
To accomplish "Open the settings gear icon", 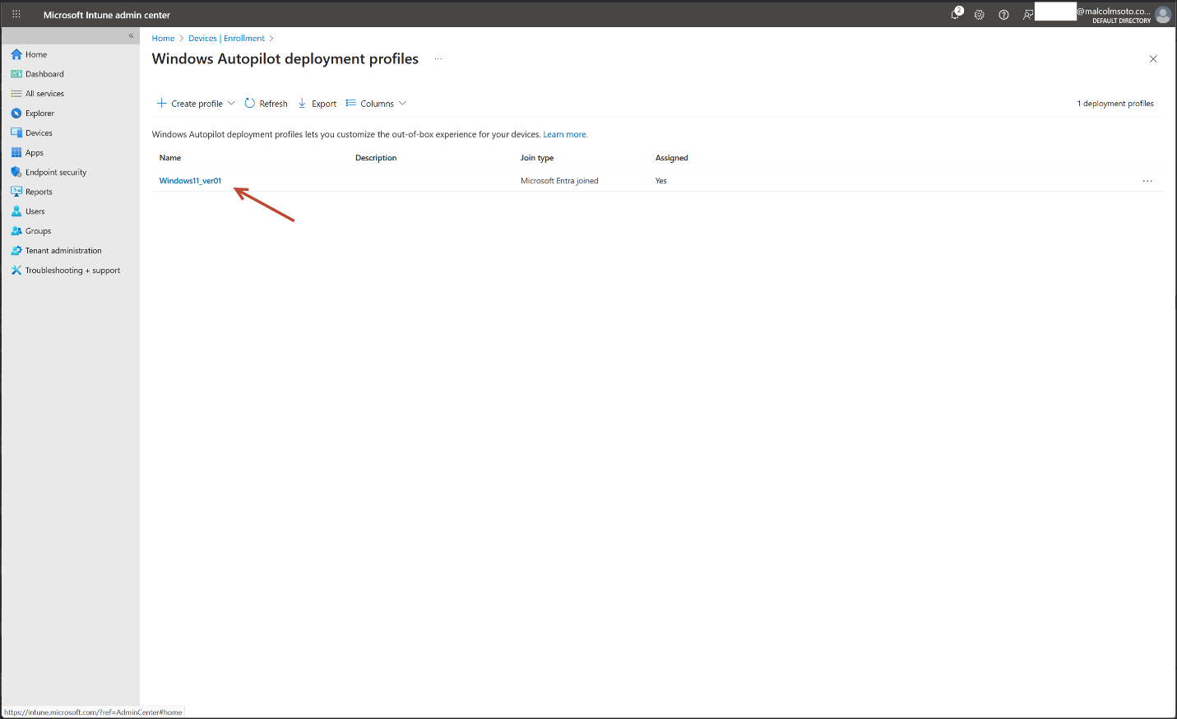I will pyautogui.click(x=979, y=15).
